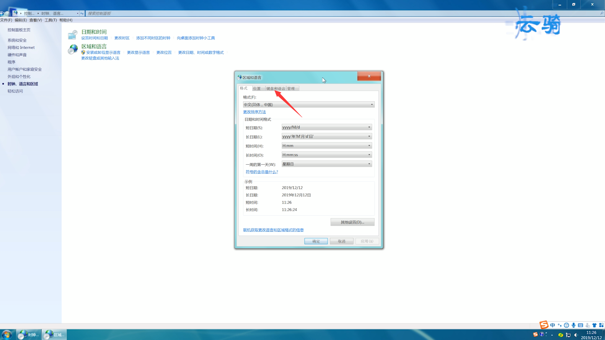Click the 向桌面添加时钟小工具 link
The image size is (605, 340).
coord(196,38)
